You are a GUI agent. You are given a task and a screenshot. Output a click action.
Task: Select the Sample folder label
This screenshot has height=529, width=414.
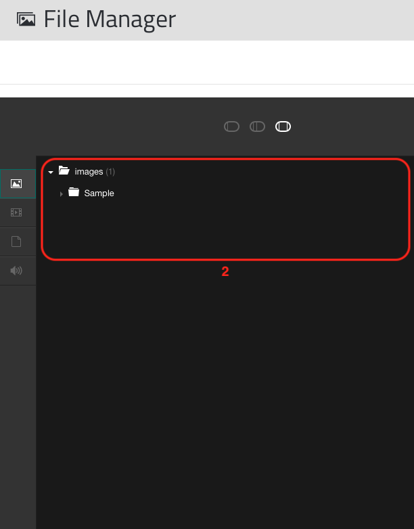(99, 193)
